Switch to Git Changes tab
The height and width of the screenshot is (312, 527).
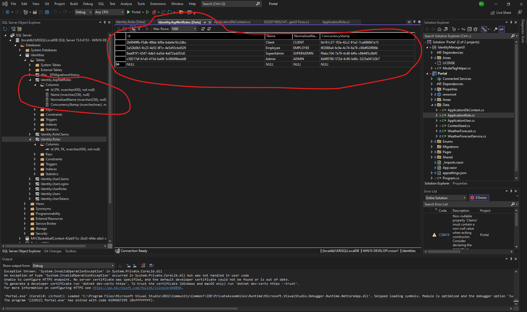coord(53,251)
